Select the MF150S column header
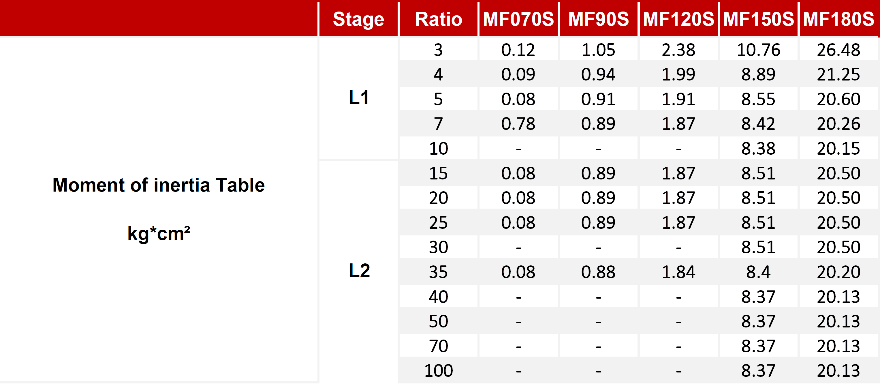The image size is (880, 384). pos(758,19)
